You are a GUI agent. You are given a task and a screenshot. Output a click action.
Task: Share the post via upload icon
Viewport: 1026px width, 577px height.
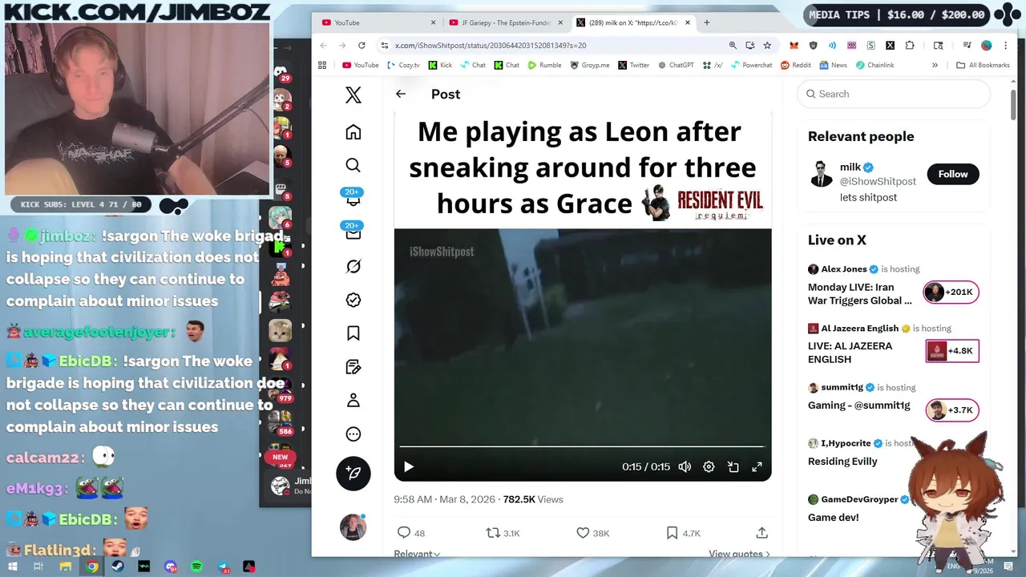coord(761,533)
